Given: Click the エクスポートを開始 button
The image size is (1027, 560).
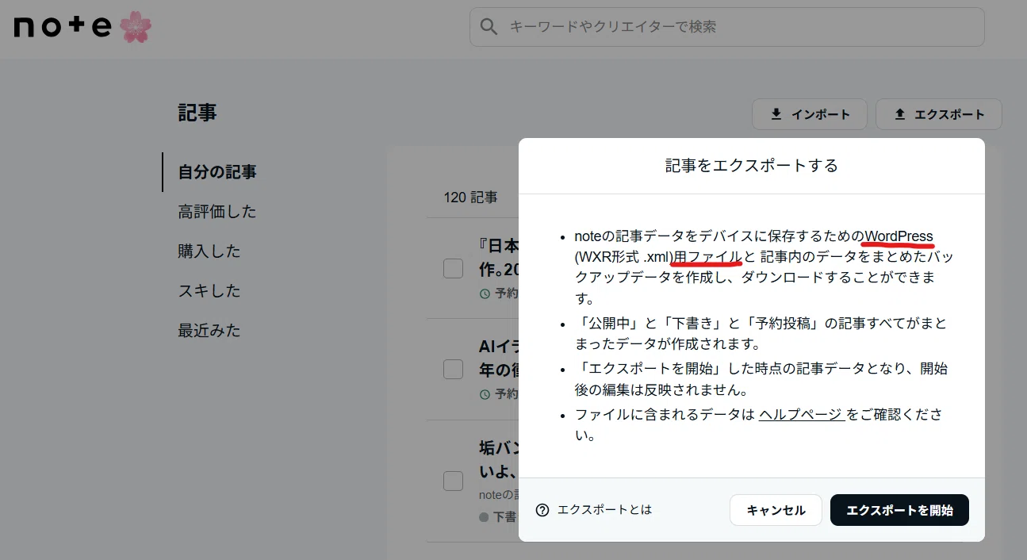Looking at the screenshot, I should coord(899,510).
